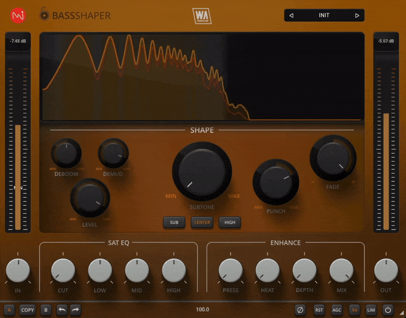This screenshot has width=406, height=318.
Task: Click the FADE knob
Action: point(333,158)
